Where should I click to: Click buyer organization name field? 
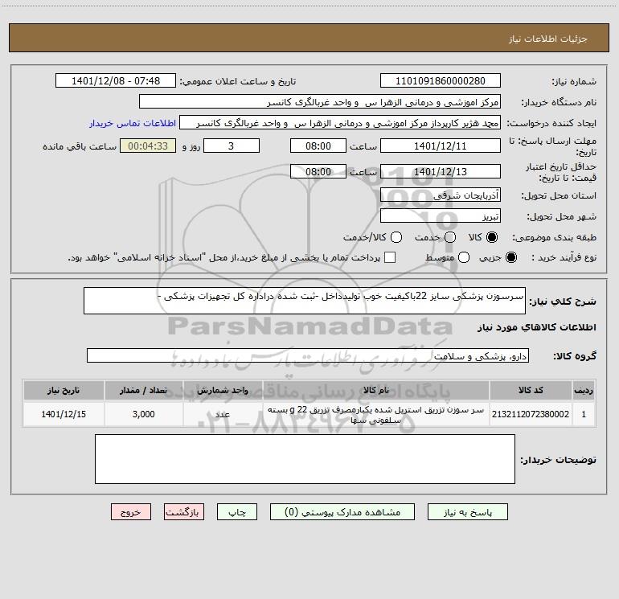click(320, 102)
